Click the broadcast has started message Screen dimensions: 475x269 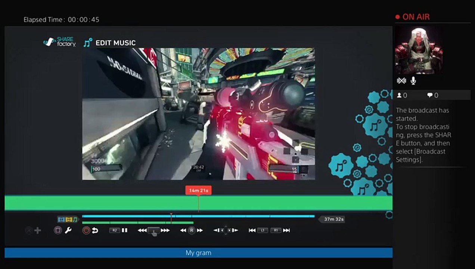coord(423,135)
